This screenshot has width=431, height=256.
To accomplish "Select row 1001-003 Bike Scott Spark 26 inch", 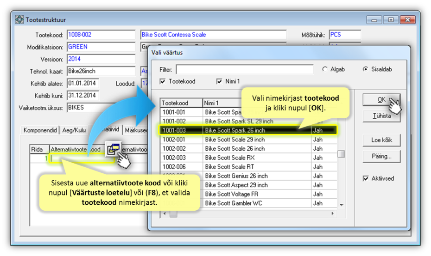I will pos(248,130).
